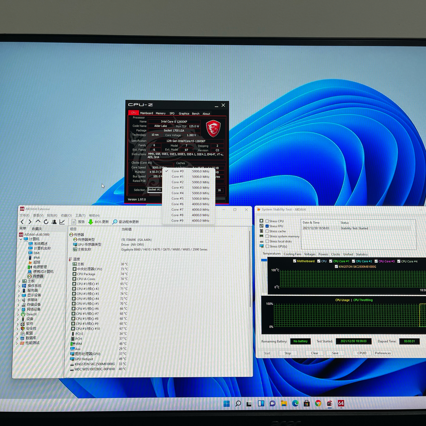The height and width of the screenshot is (426, 426).
Task: Expand the 操作系统 tree node
Action: click(19, 286)
